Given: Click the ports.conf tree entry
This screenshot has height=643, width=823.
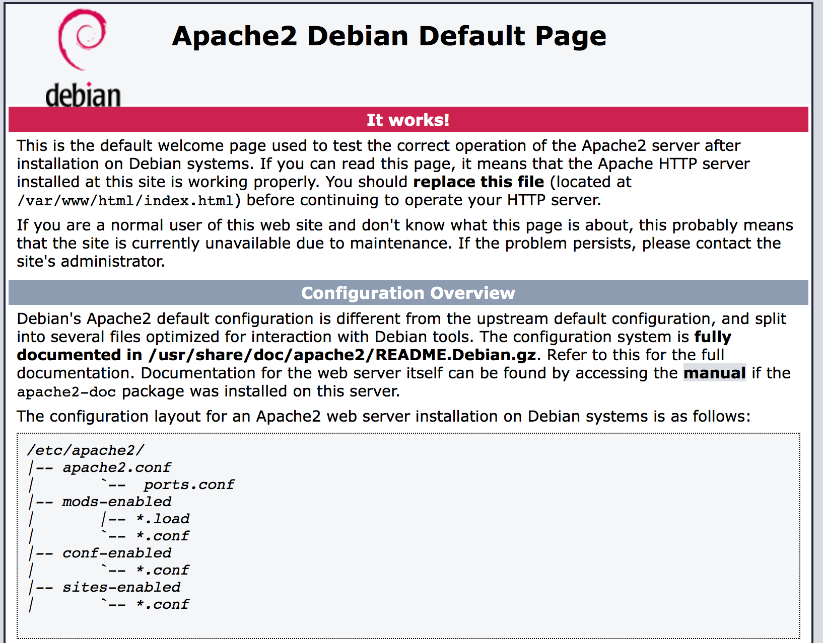Looking at the screenshot, I should coord(188,484).
